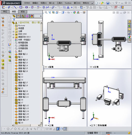Screen dimensions: 132x135
Task: Open the DimXpertManager tab
Action: 27,16
